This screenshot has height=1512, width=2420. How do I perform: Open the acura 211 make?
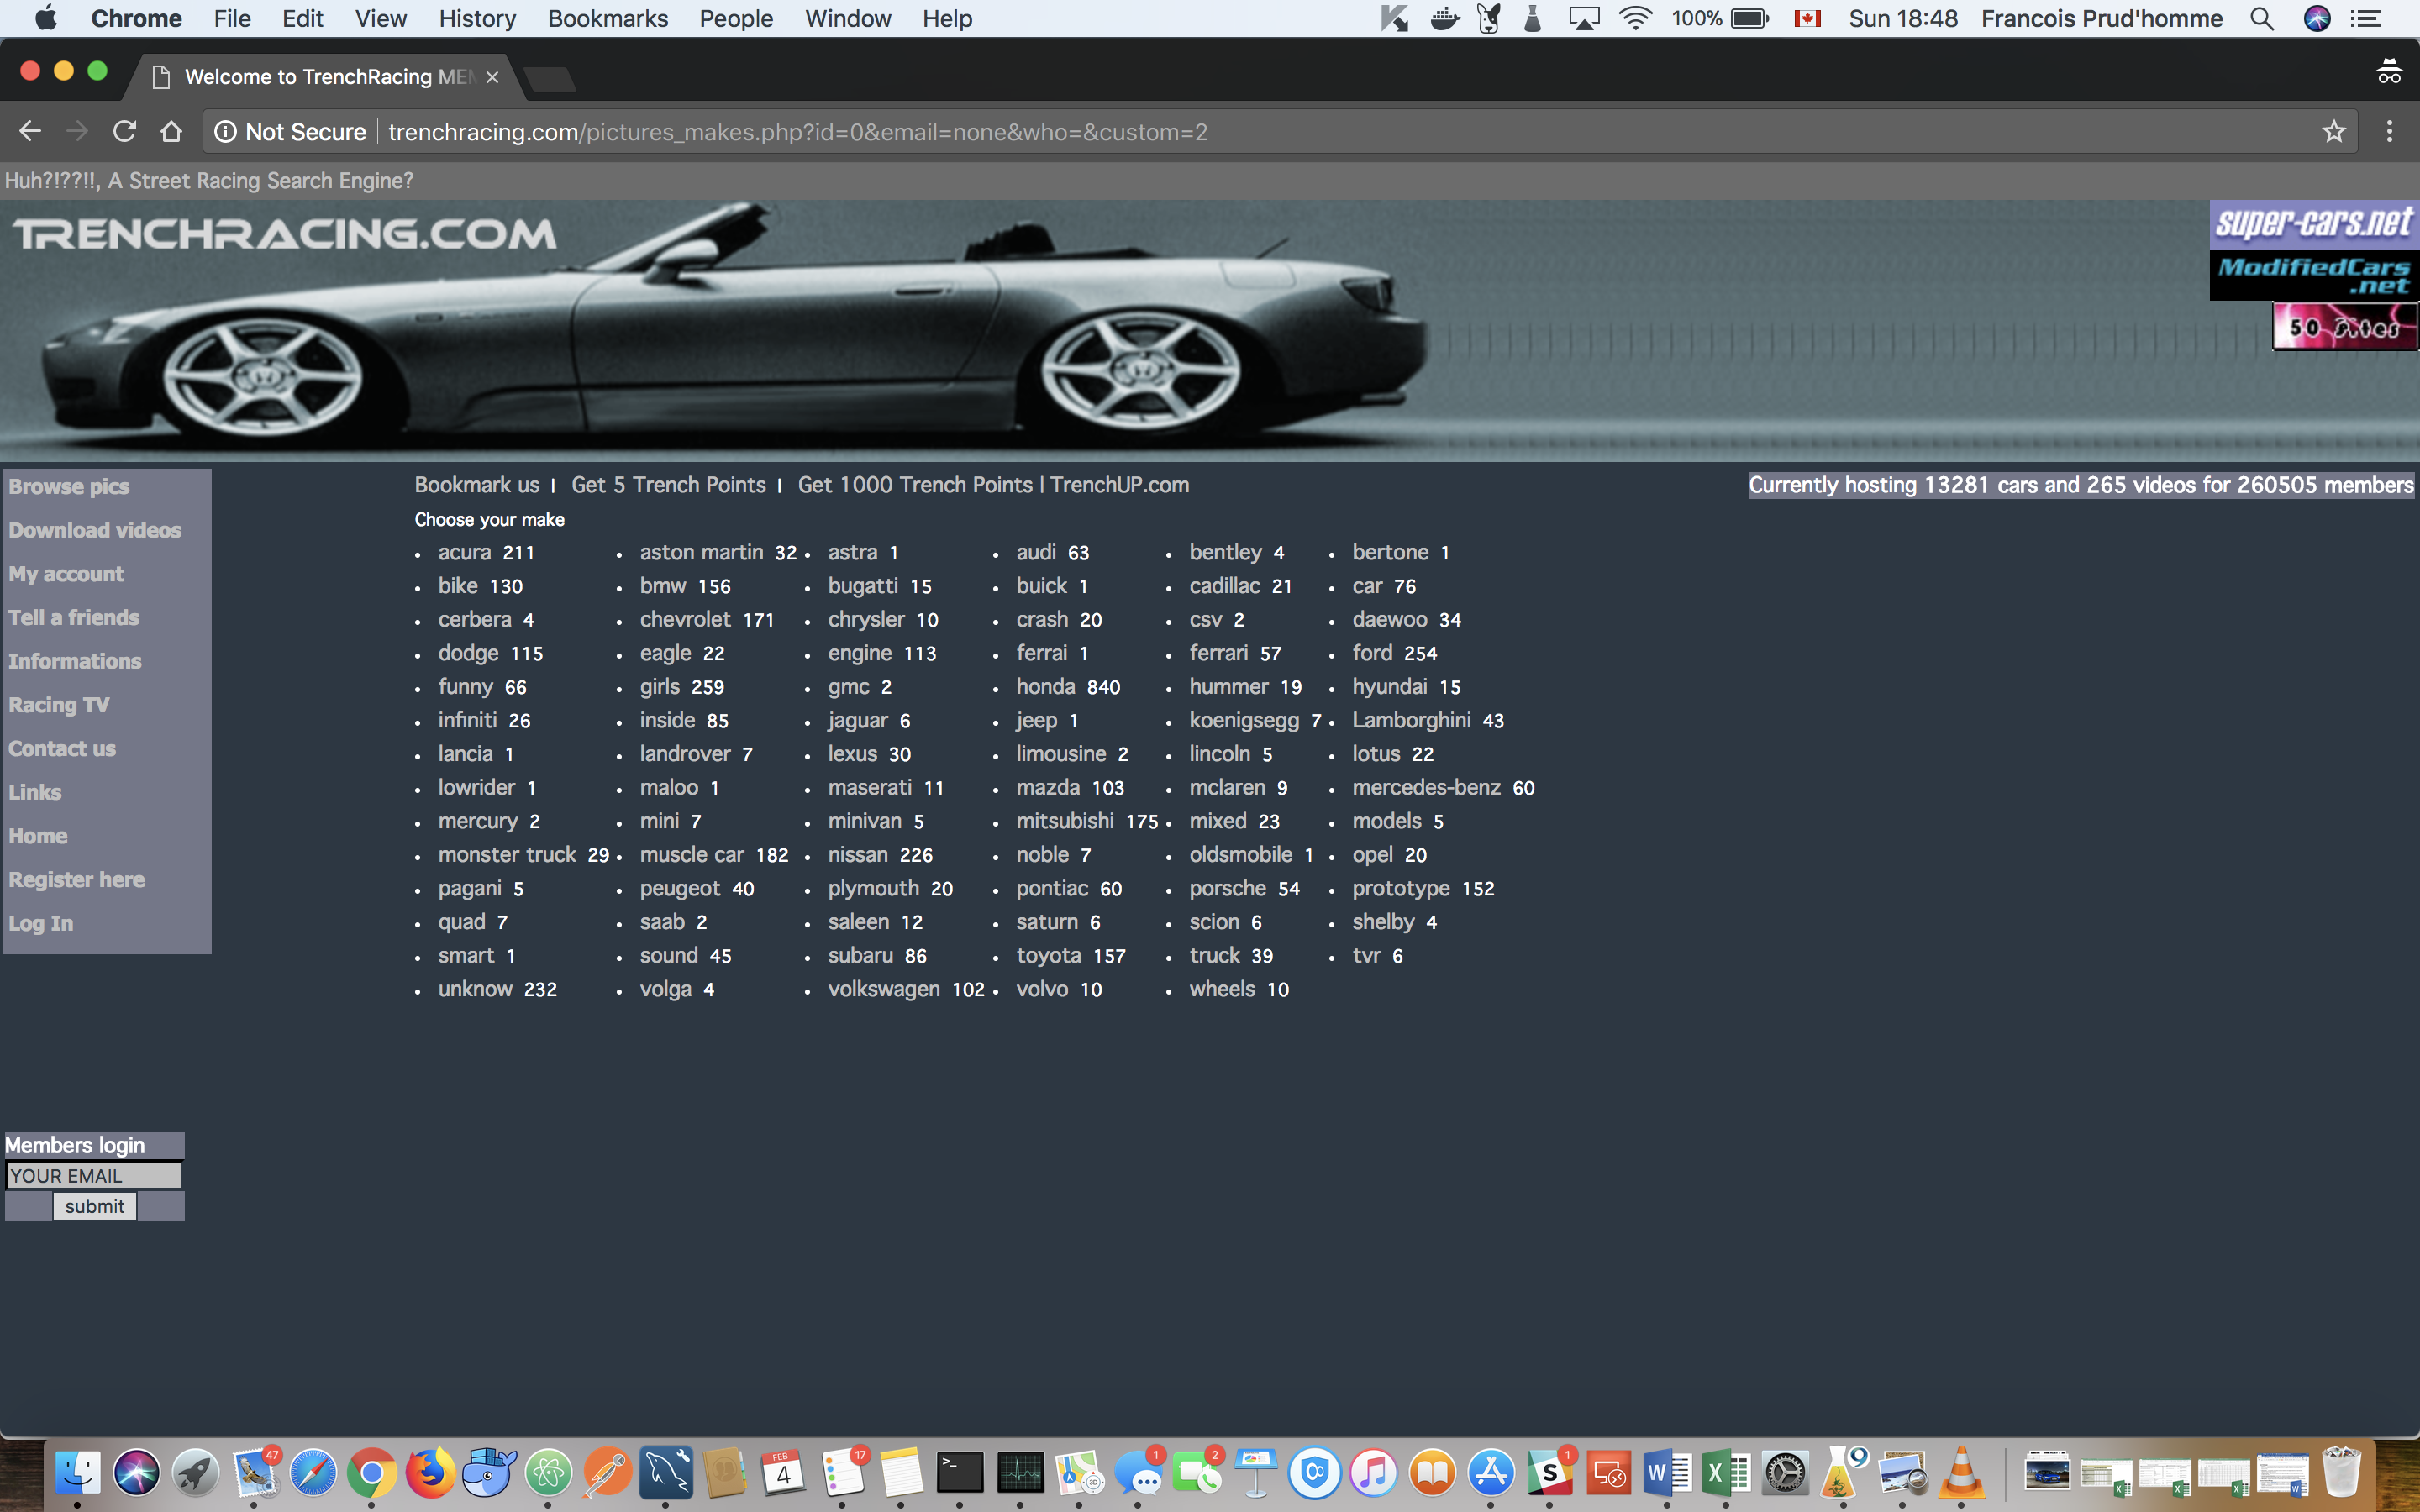coord(486,552)
